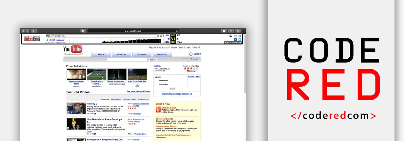Click the extension icon left of address bar
The image size is (415, 141).
(83, 31)
